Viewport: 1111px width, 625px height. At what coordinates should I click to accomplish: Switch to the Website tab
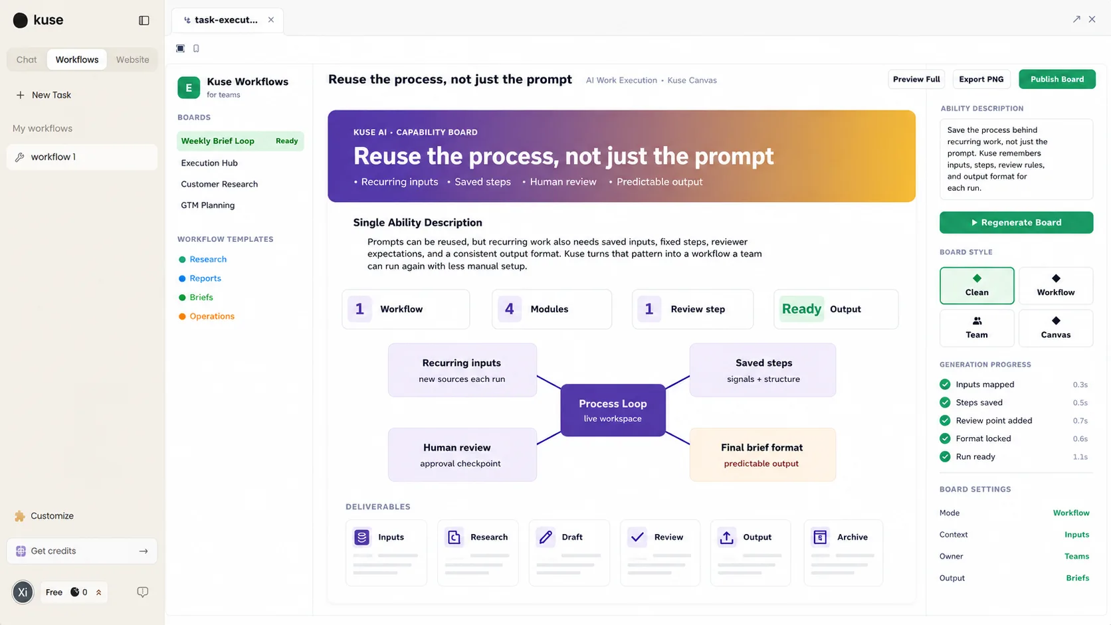click(x=133, y=60)
